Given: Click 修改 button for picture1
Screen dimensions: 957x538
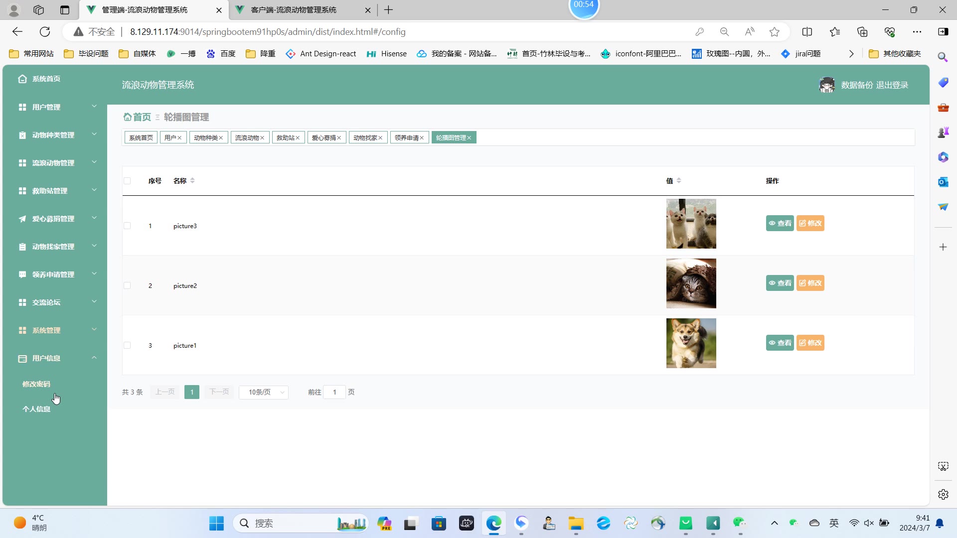Looking at the screenshot, I should [810, 343].
